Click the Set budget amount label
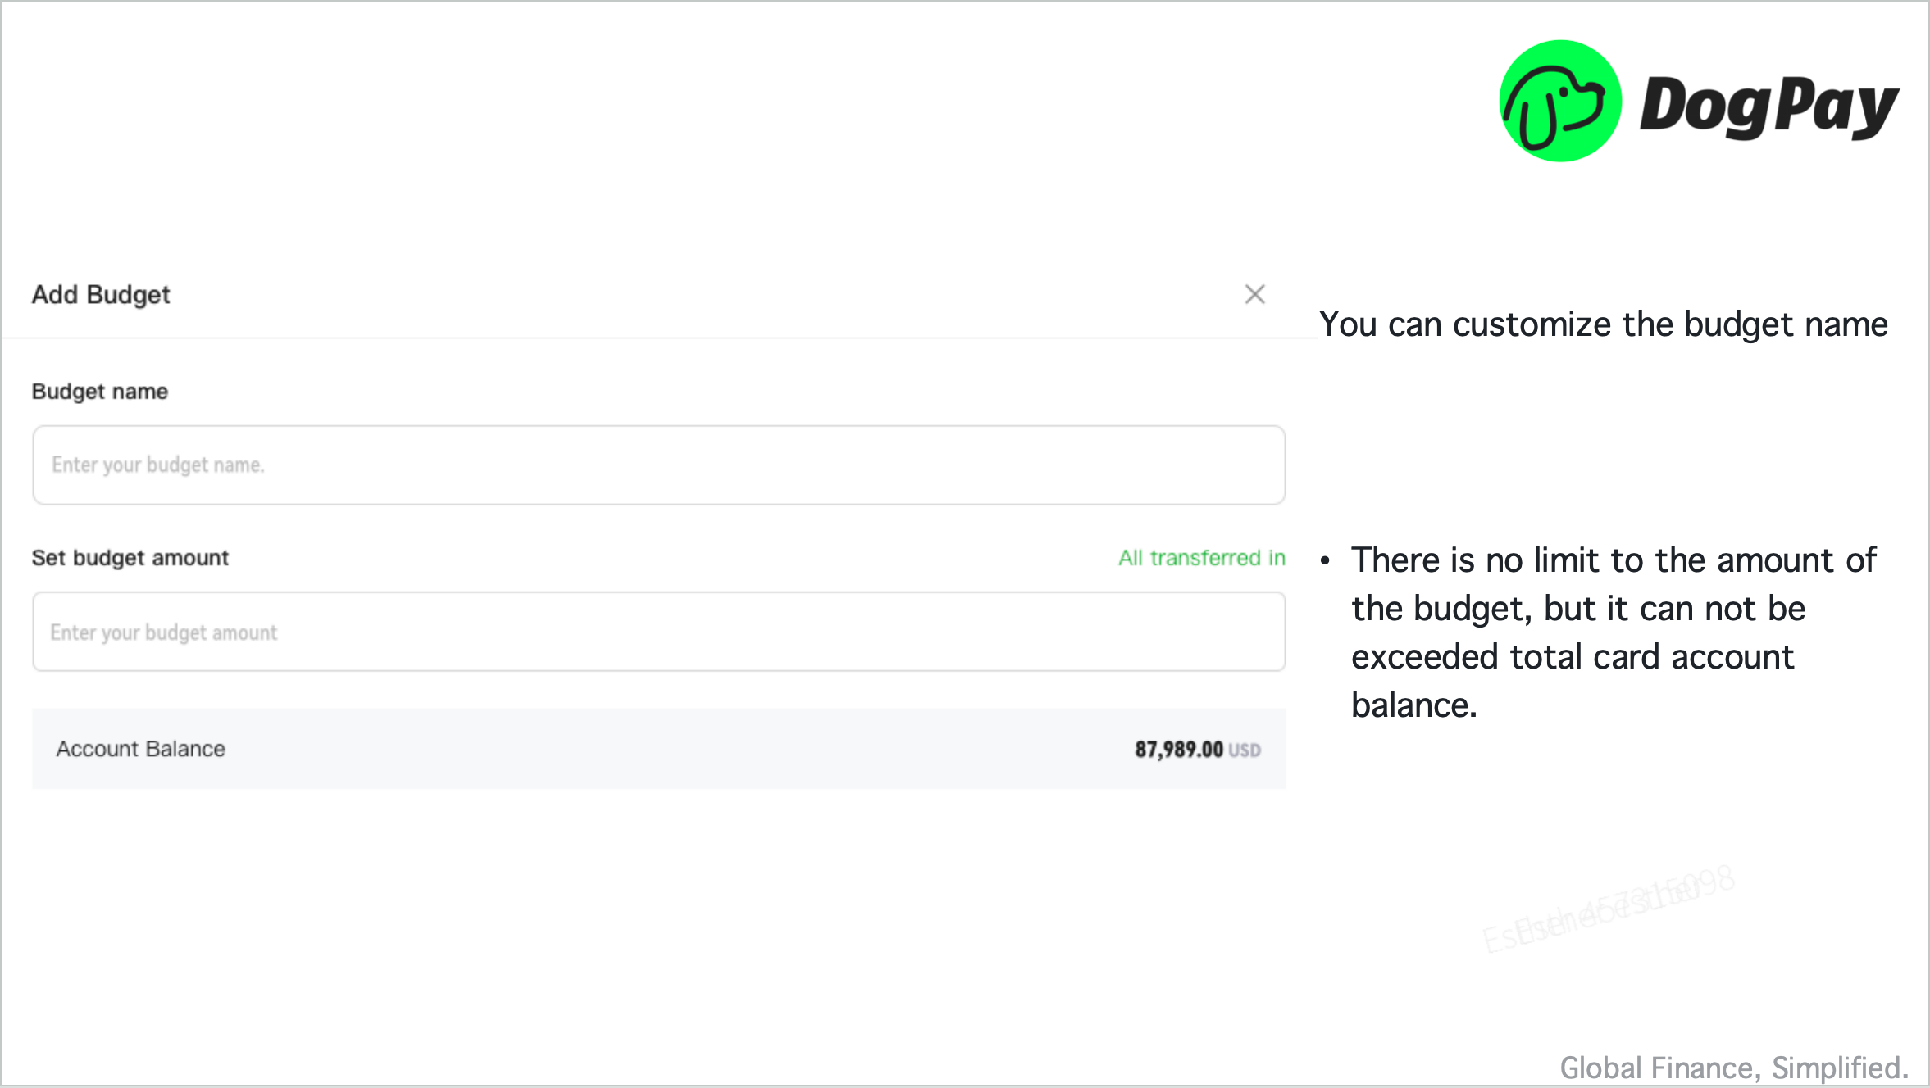The width and height of the screenshot is (1930, 1088). pyautogui.click(x=130, y=558)
